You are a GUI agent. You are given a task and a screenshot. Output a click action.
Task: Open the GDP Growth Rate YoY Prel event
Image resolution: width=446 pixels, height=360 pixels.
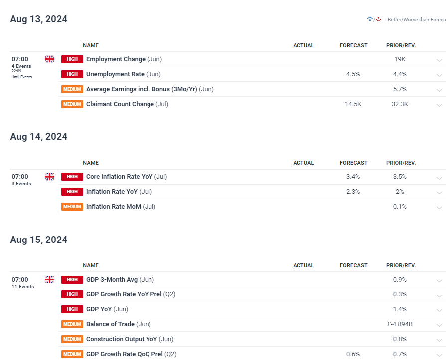[124, 294]
